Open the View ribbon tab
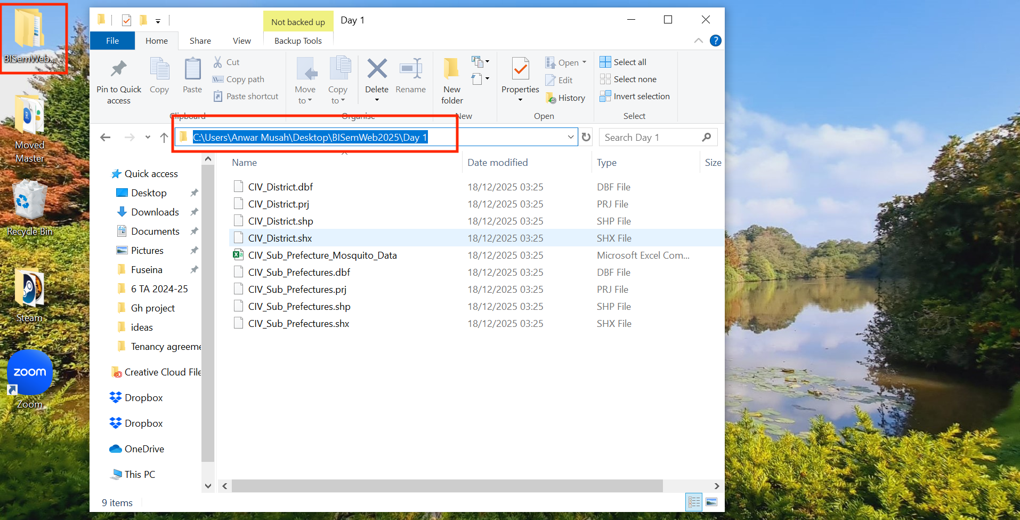Image resolution: width=1020 pixels, height=520 pixels. point(241,41)
